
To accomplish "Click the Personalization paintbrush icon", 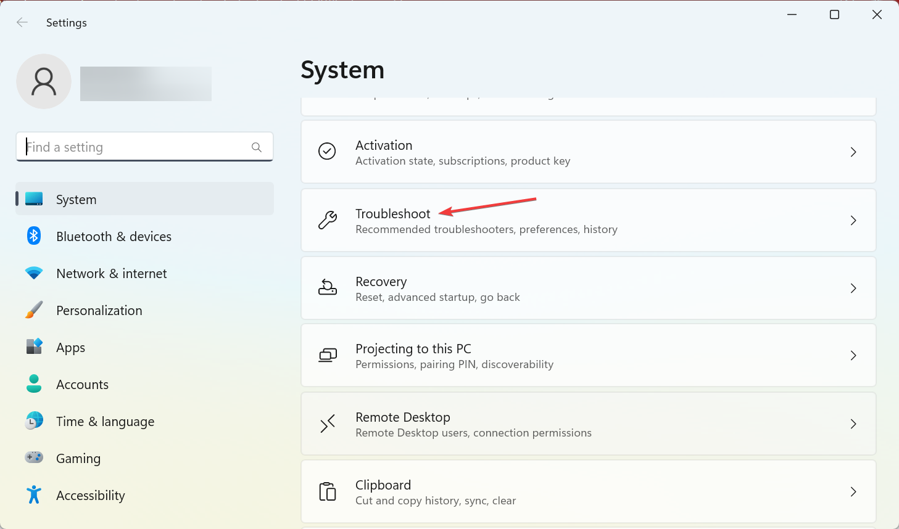I will click(x=34, y=310).
